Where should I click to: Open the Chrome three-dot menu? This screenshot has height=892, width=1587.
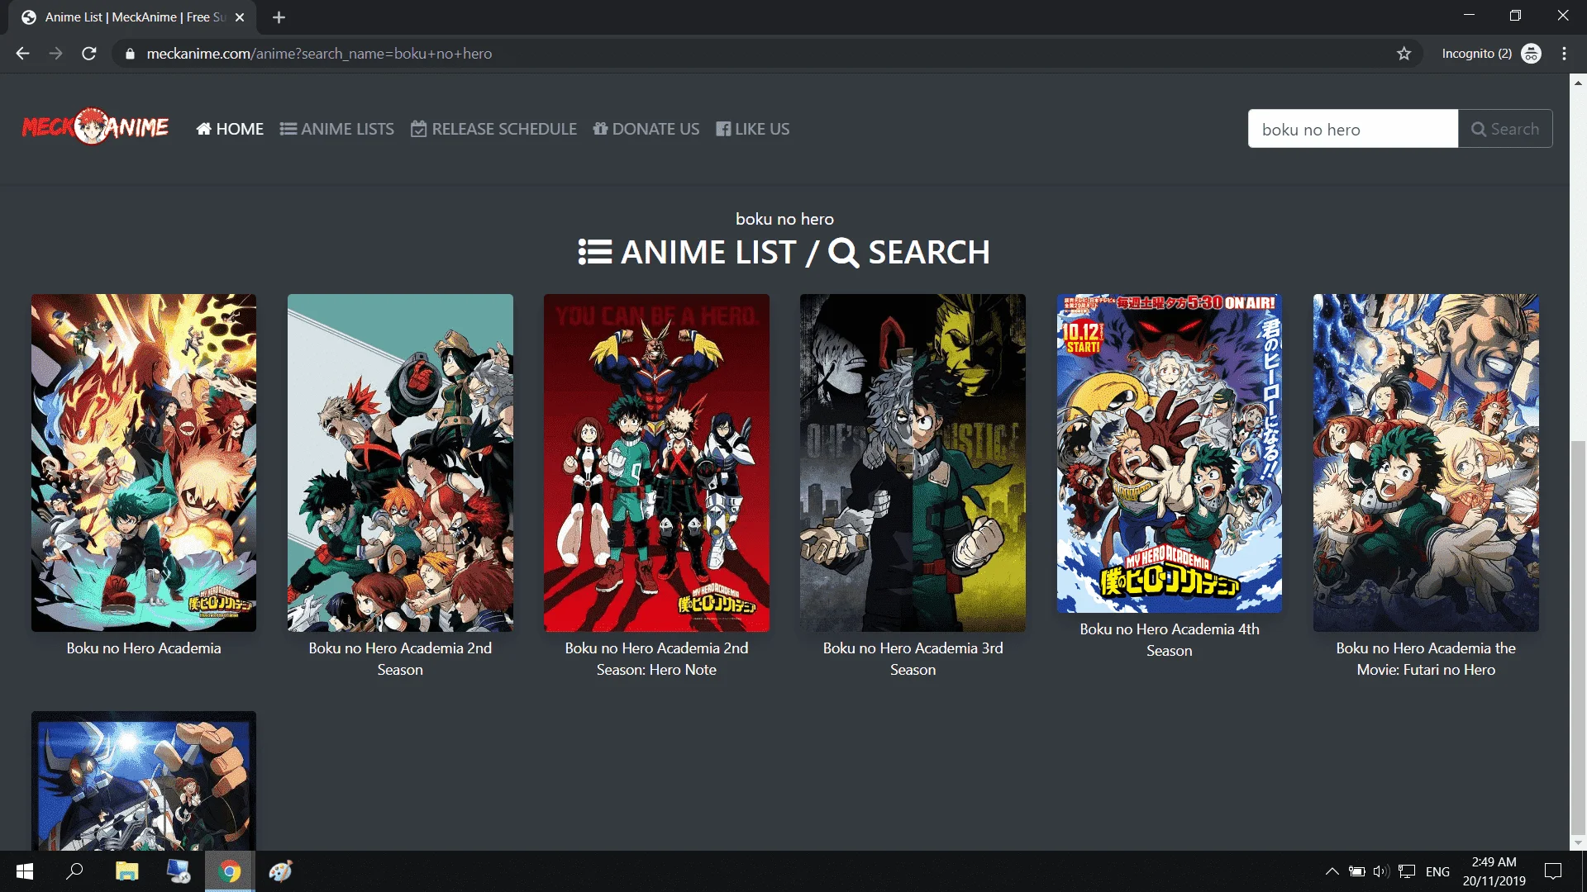click(1564, 54)
